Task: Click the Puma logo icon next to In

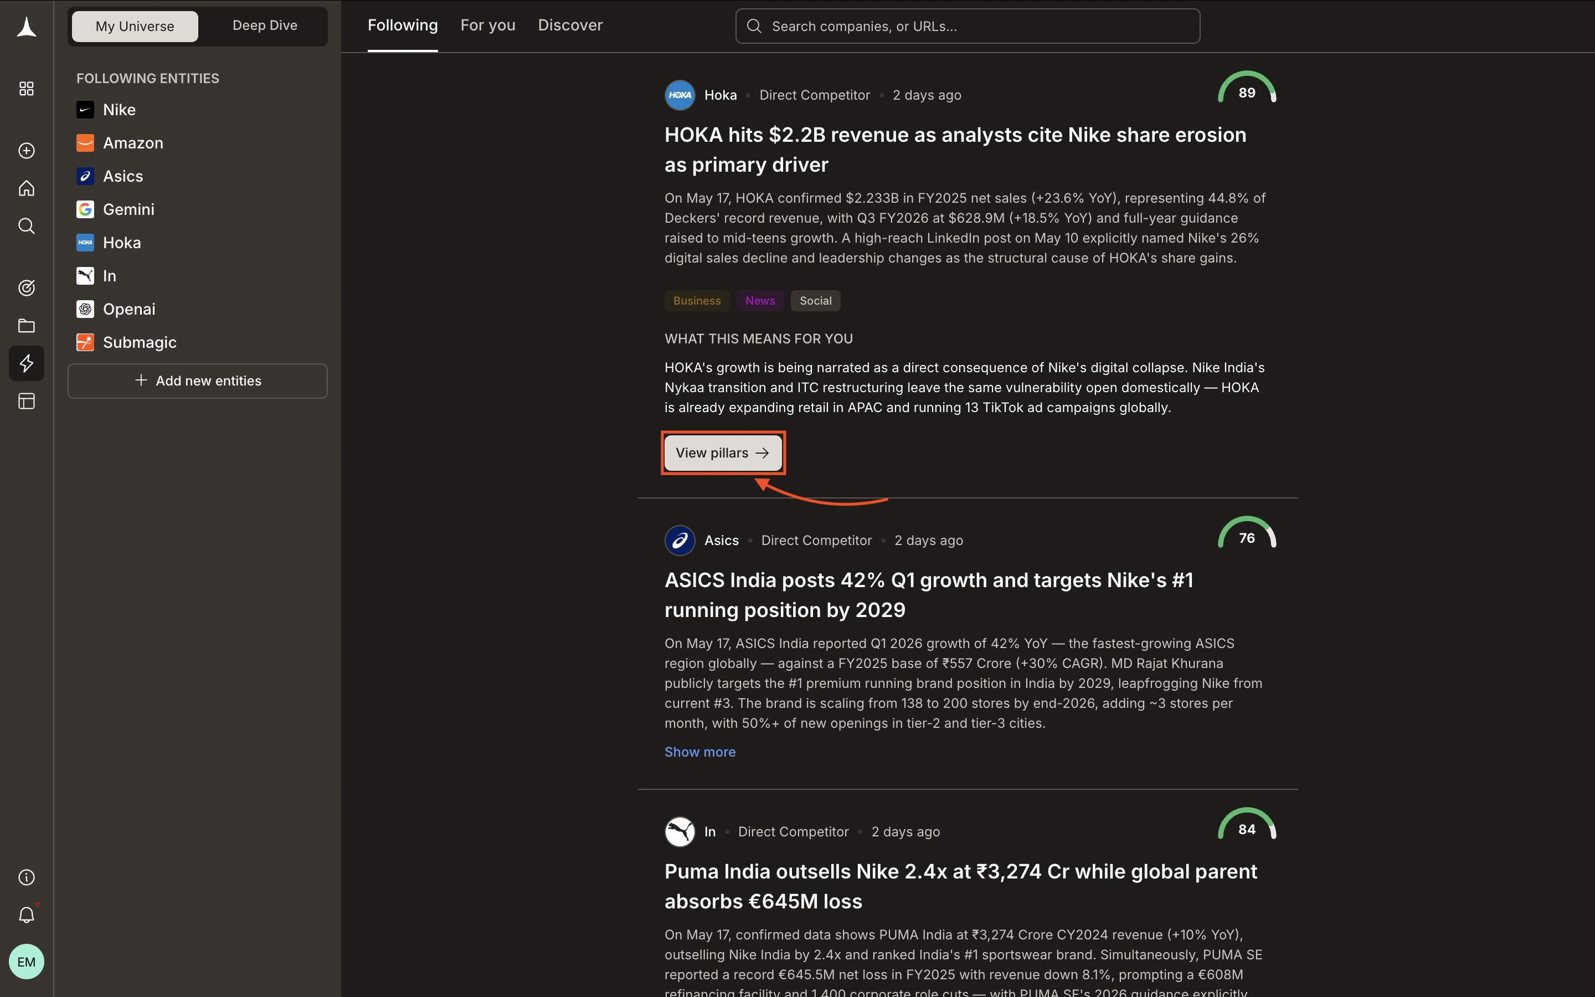Action: (x=85, y=276)
